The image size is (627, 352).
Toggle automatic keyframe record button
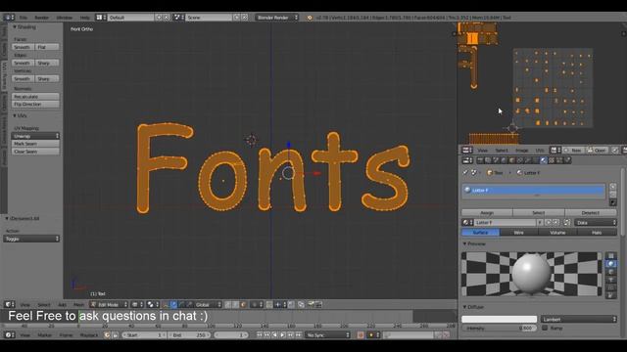pos(361,334)
